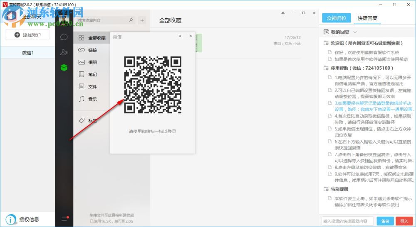Select help item 2 about 编辑设置快捷回复语
The height and width of the screenshot is (227, 416).
pos(372,93)
